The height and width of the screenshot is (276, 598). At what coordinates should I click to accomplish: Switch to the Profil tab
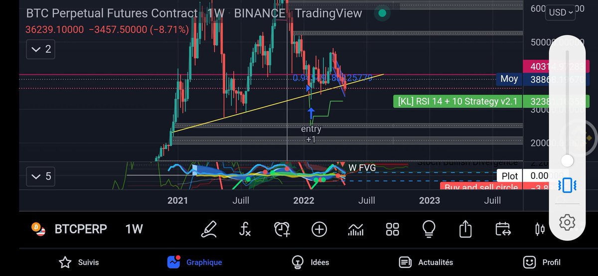click(x=542, y=262)
